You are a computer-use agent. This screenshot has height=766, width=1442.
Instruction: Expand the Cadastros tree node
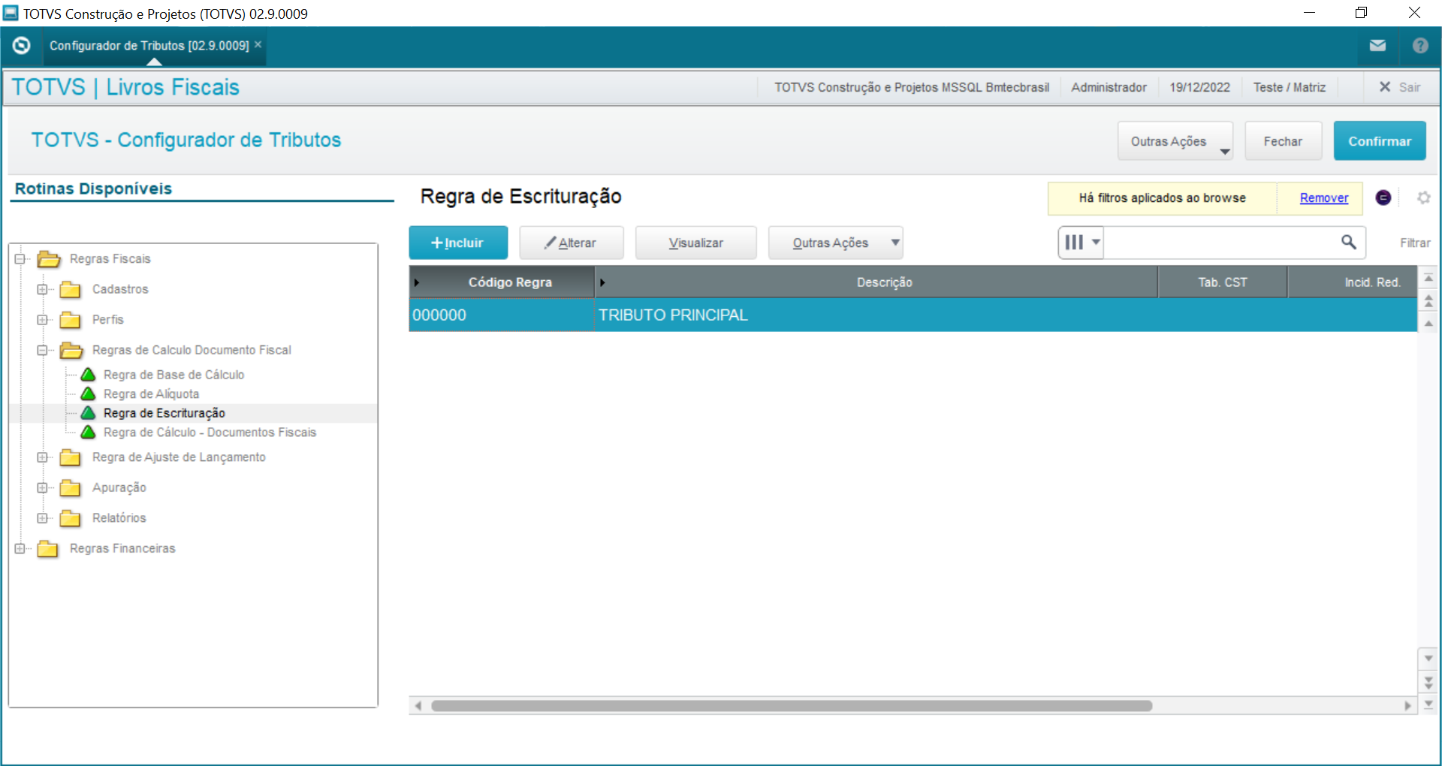[x=42, y=289]
